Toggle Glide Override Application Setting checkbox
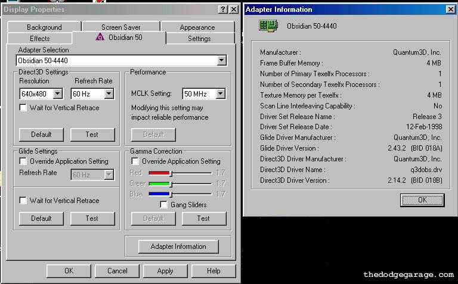This screenshot has width=458, height=284. click(x=23, y=161)
